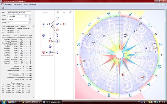
Task: Click the Neptune glyph in formula diagram
Action: (x=43, y=53)
